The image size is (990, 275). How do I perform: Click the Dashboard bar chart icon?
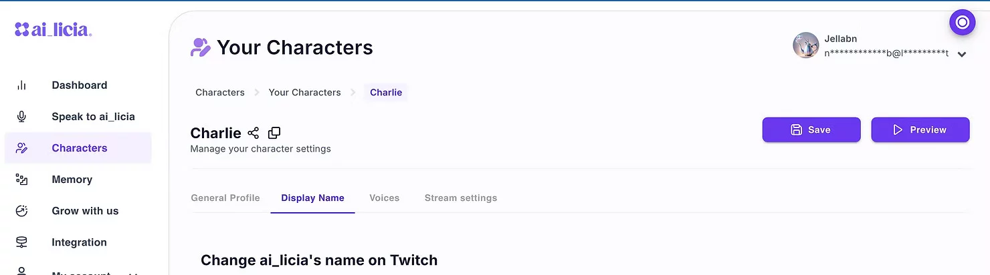coord(21,85)
